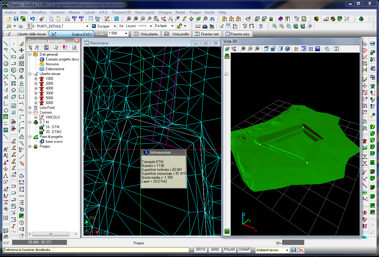Click the Finestre vert. button
This screenshot has width=379, height=257.
click(207, 34)
